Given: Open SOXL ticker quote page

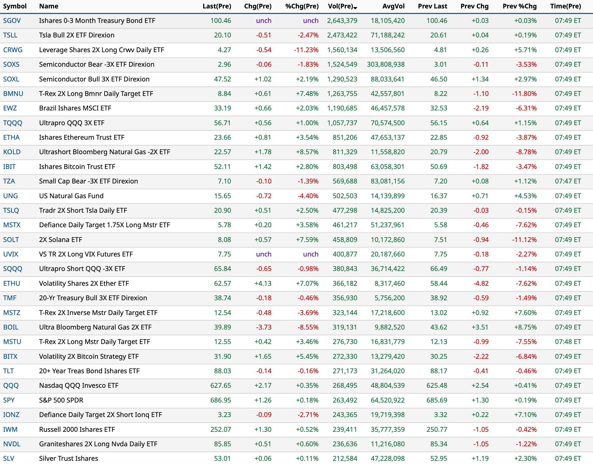Looking at the screenshot, I should (x=11, y=79).
